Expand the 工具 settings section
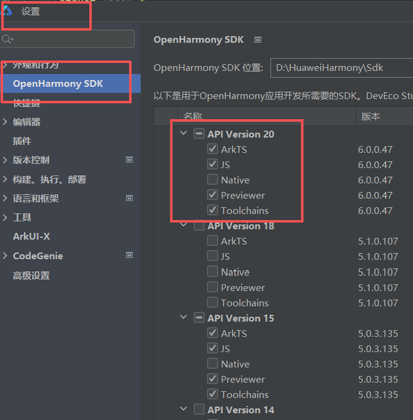This screenshot has width=413, height=420. 5,217
